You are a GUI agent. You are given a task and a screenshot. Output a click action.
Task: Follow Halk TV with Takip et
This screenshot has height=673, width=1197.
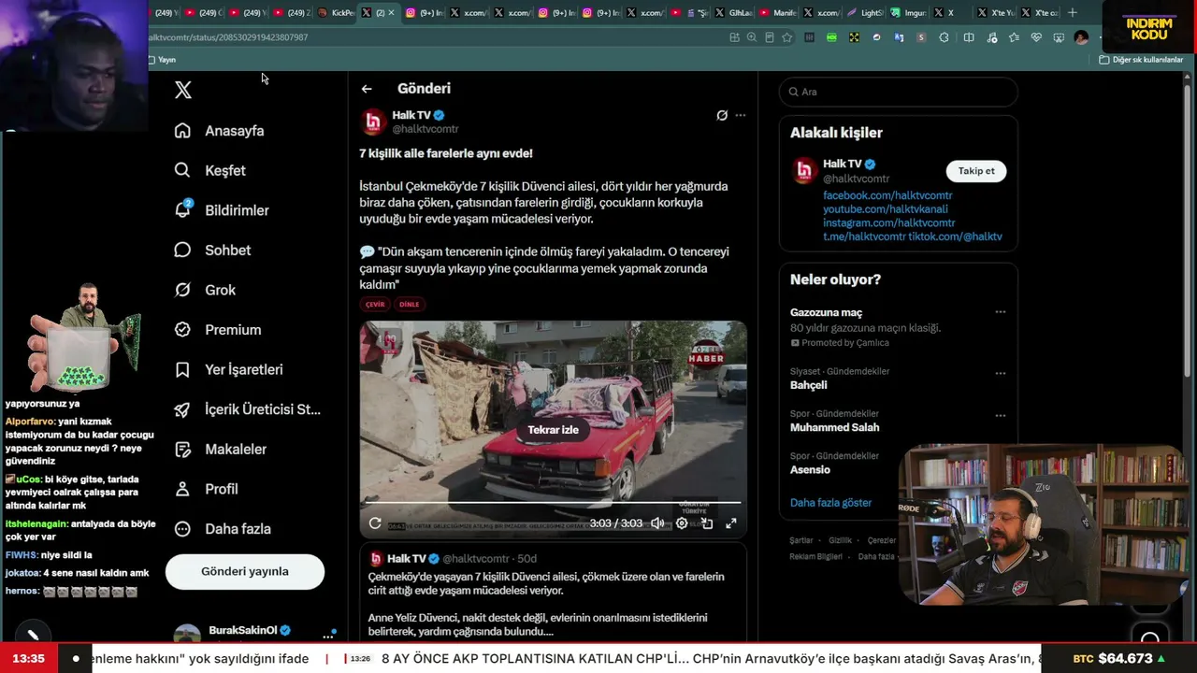coord(976,171)
